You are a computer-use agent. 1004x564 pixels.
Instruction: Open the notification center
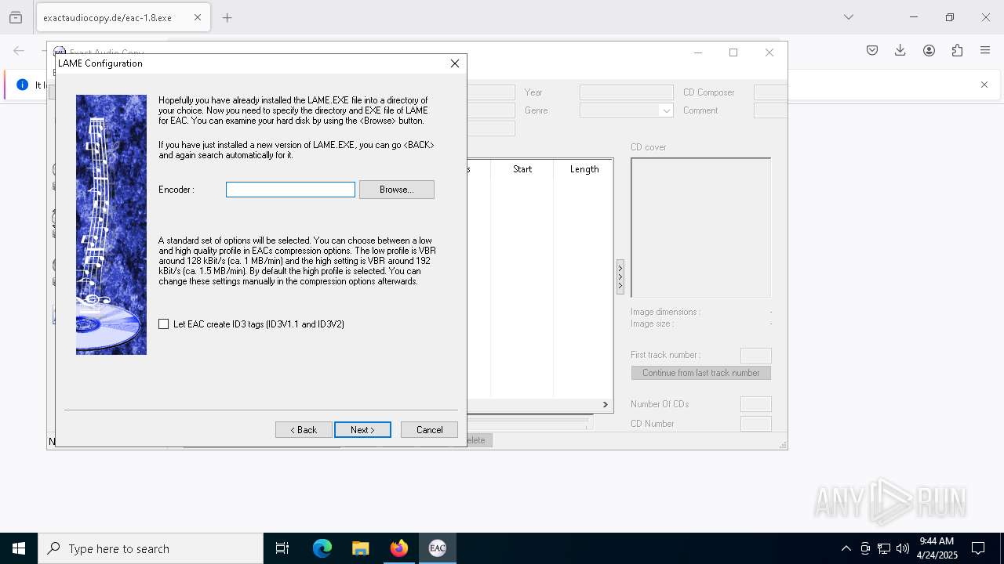(x=978, y=548)
